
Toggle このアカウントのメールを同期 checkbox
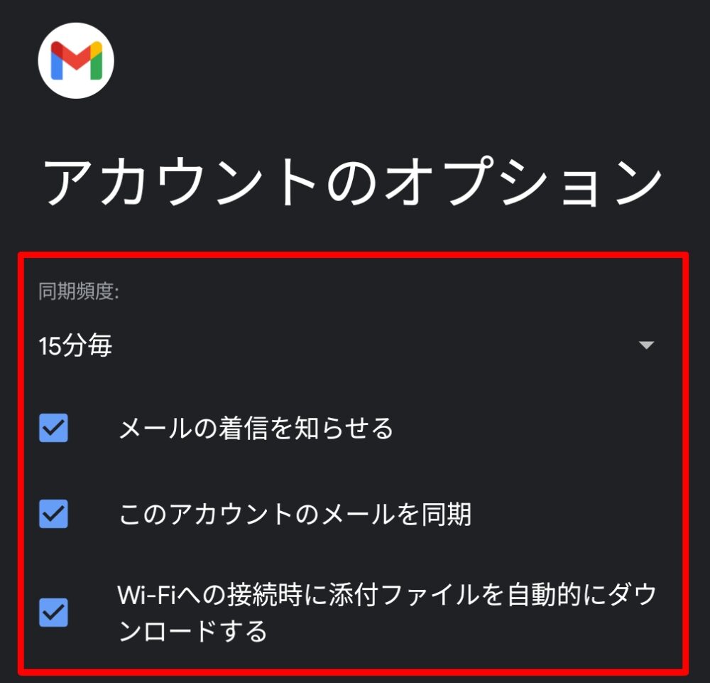coord(53,514)
